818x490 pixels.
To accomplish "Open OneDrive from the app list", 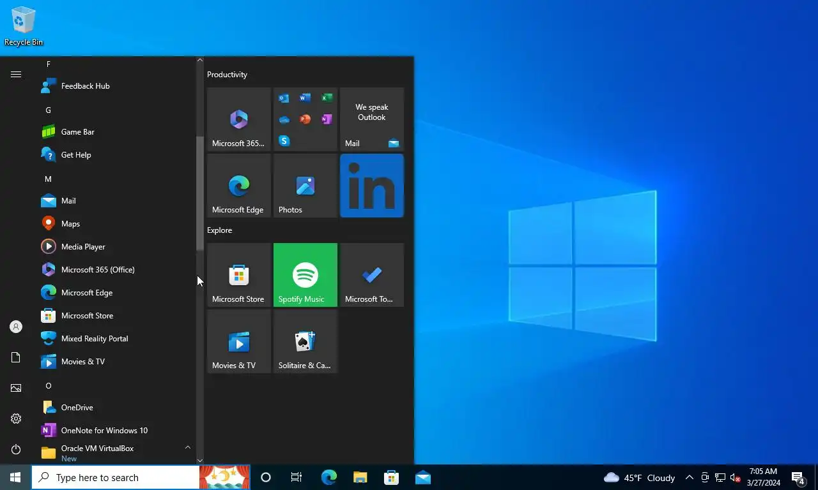I will [116, 407].
